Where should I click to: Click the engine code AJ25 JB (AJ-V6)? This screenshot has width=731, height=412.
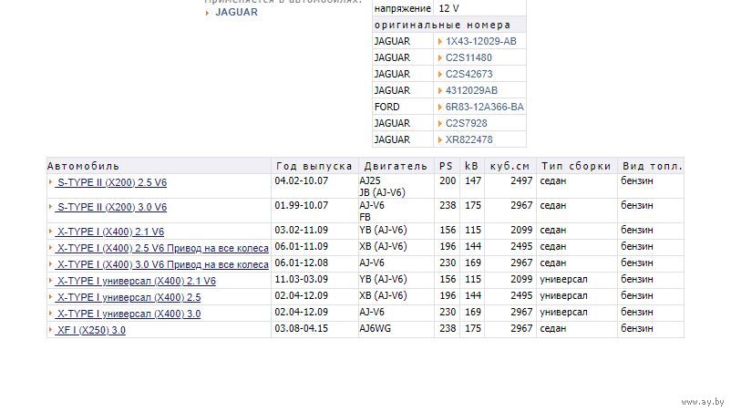pos(382,187)
